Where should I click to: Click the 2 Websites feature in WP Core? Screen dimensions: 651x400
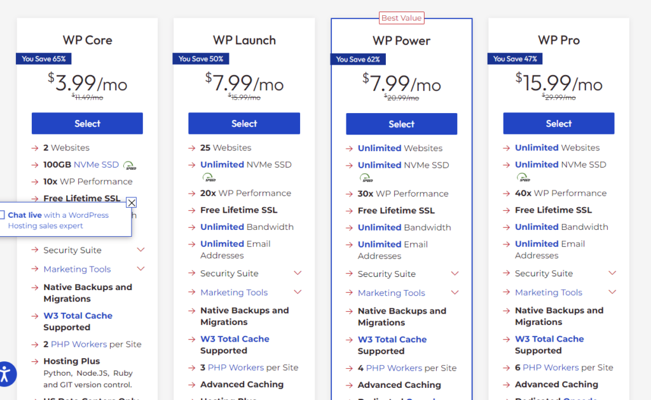tap(66, 147)
